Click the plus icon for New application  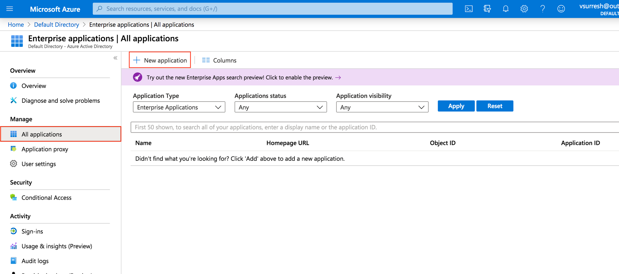(x=136, y=60)
